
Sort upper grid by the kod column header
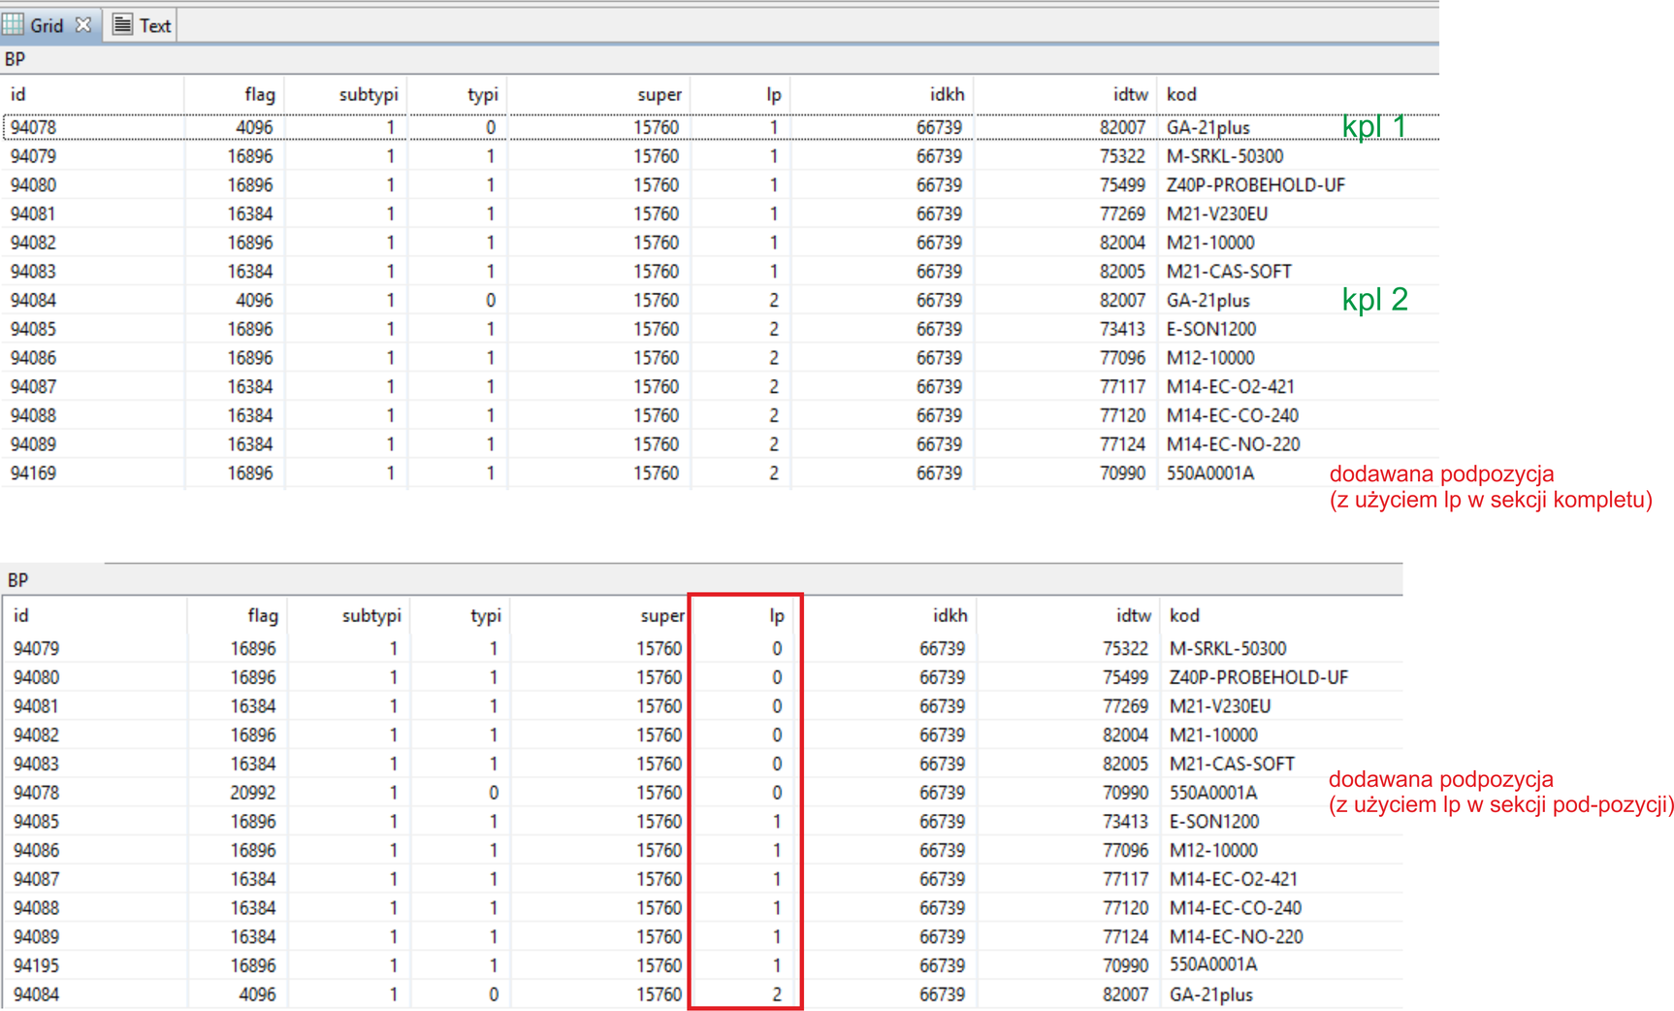(1181, 94)
